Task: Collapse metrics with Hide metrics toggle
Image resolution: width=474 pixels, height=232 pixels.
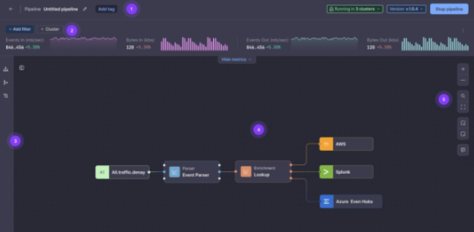Action: pyautogui.click(x=236, y=60)
